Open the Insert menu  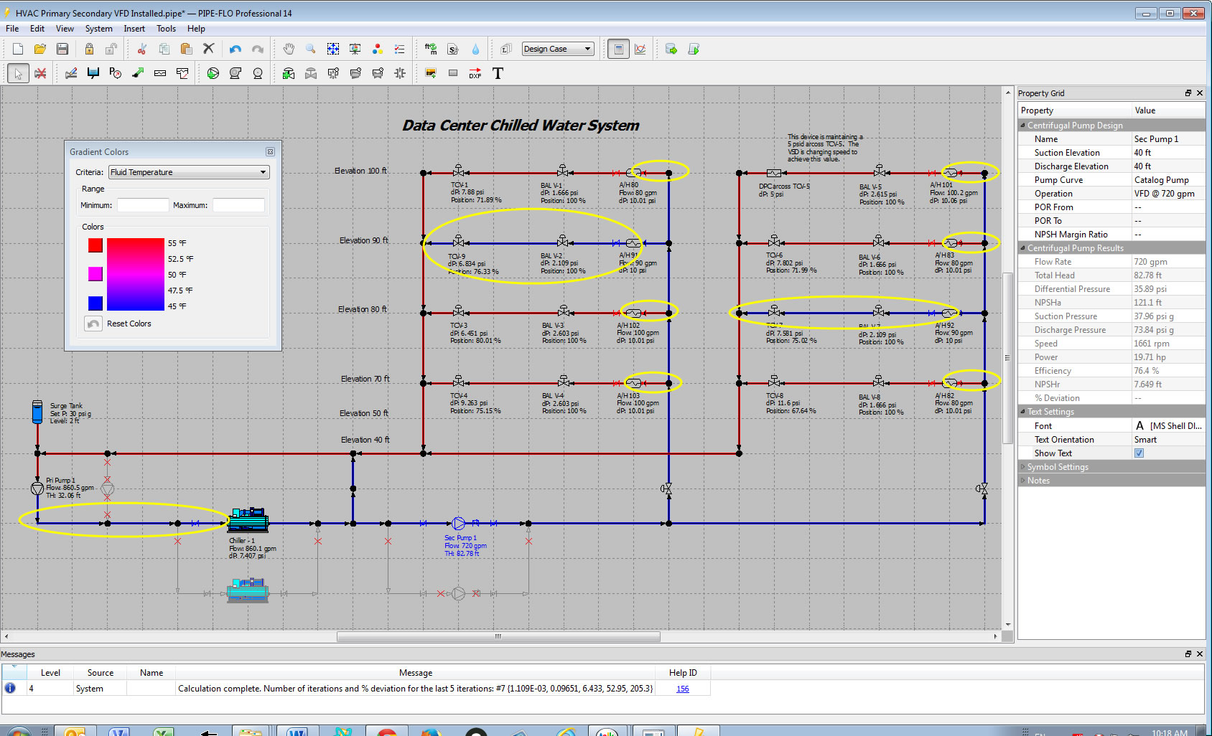tap(134, 29)
